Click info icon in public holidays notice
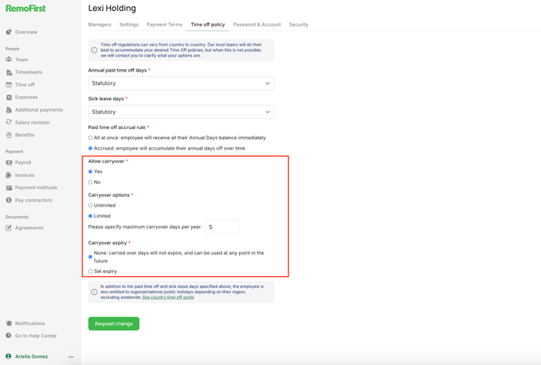Image resolution: width=541 pixels, height=365 pixels. [x=94, y=292]
